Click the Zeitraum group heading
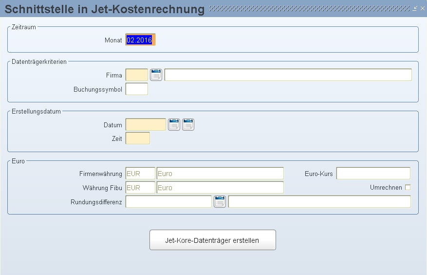The image size is (427, 275). [x=24, y=27]
